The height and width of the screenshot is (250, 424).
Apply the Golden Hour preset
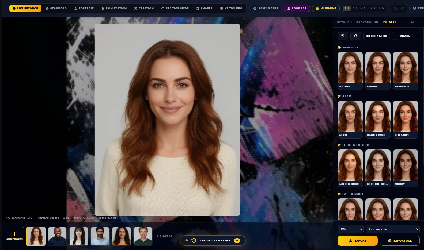coord(350,168)
